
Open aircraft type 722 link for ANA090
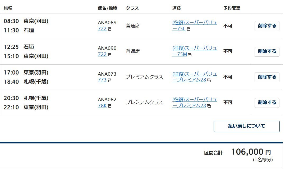pos(102,54)
